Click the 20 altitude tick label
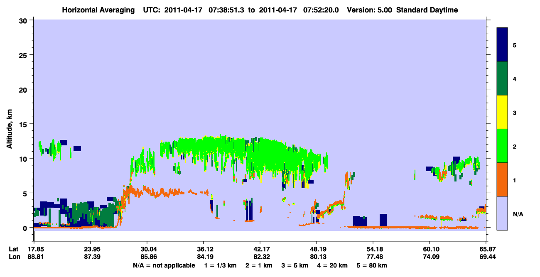Image resolution: width=540 pixels, height=277 pixels. 24,89
